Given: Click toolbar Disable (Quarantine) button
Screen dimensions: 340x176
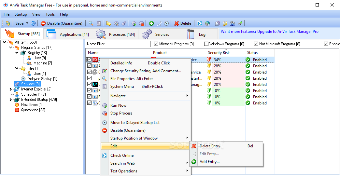Looking at the screenshot, I should 62,23.
